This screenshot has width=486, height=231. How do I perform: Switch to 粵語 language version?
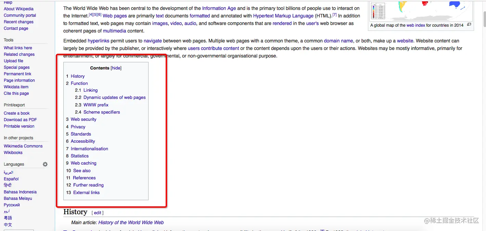[8, 218]
